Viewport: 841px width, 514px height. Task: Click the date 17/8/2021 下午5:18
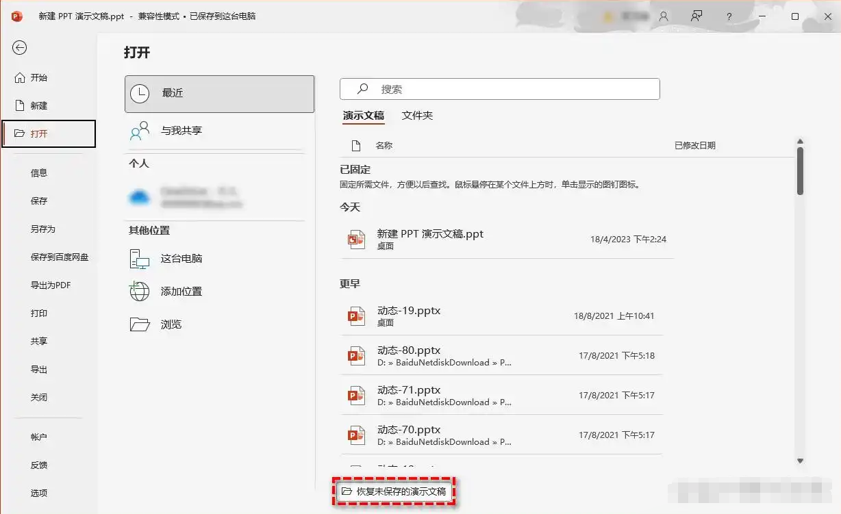coord(616,356)
